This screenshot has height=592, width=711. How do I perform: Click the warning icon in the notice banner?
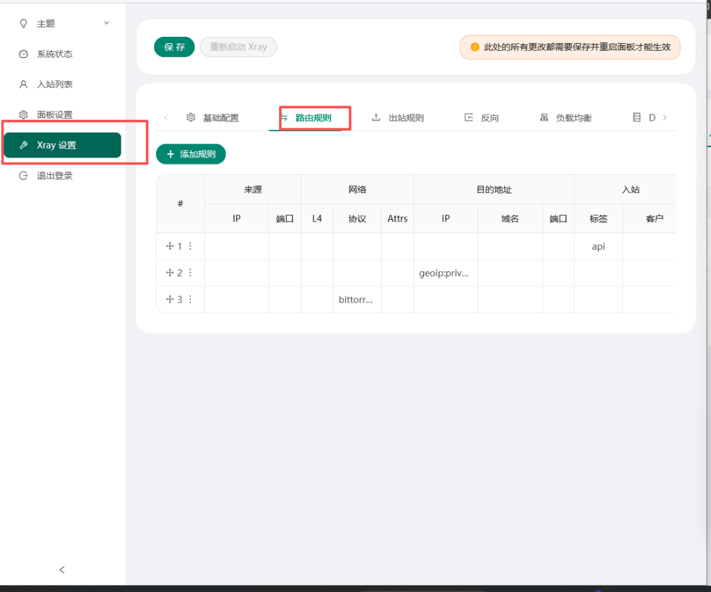point(475,47)
